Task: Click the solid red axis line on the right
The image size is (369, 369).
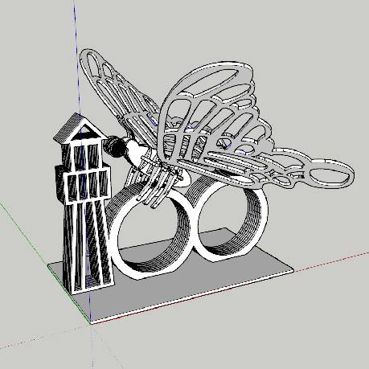Action: click(x=332, y=261)
